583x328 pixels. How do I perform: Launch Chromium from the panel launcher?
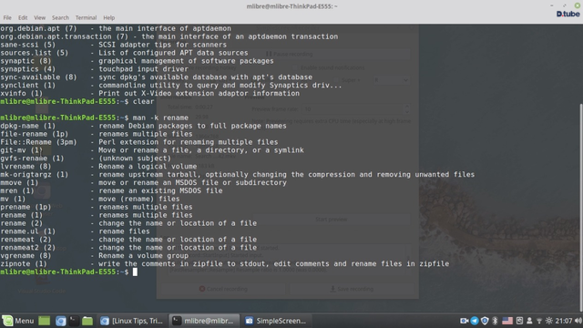click(x=61, y=321)
